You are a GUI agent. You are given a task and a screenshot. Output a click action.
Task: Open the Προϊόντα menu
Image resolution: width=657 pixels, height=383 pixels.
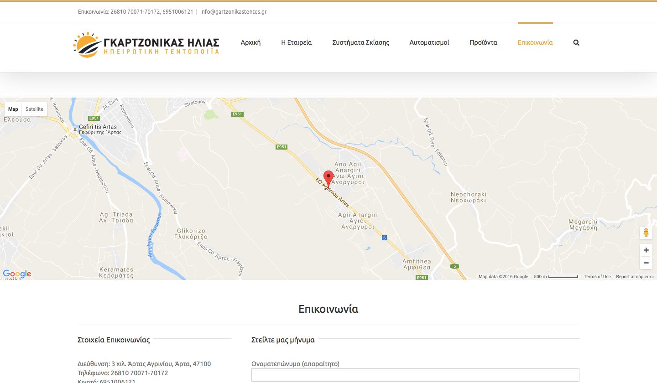click(x=483, y=42)
